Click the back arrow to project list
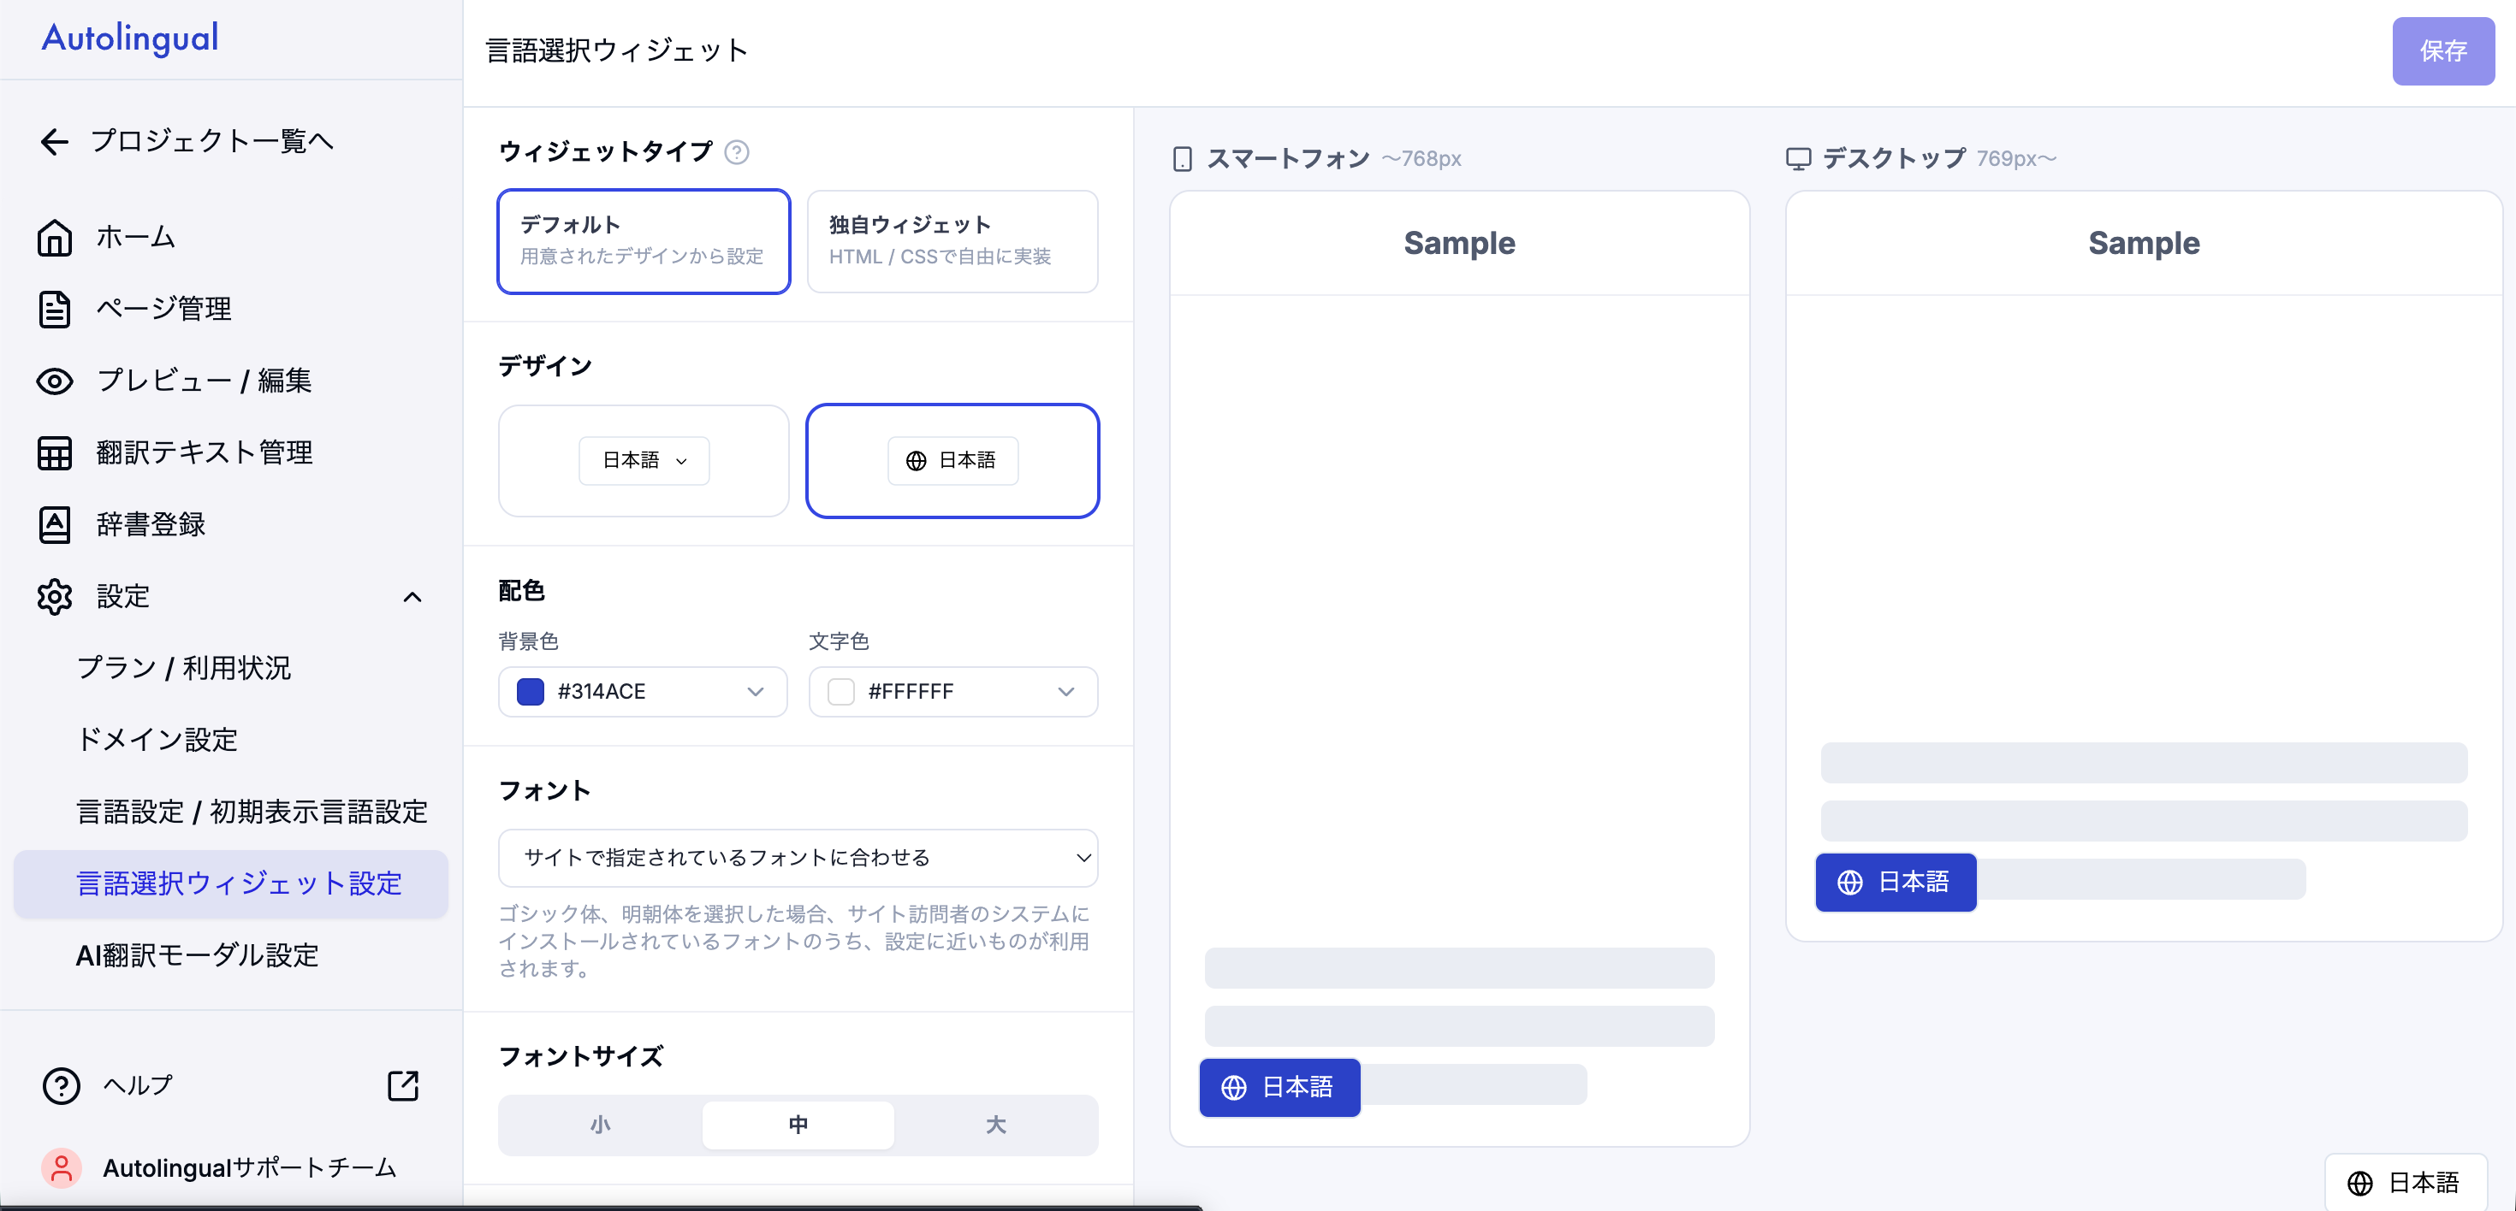 pos(55,141)
